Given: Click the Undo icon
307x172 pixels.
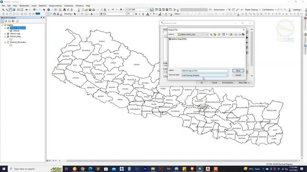Looking at the screenshot, I should (113, 10).
